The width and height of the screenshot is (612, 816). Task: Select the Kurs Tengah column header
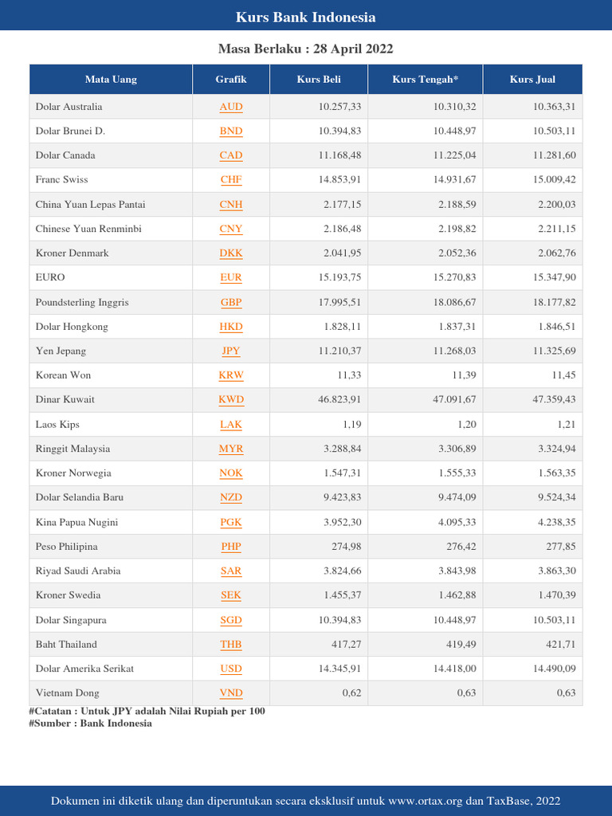426,80
